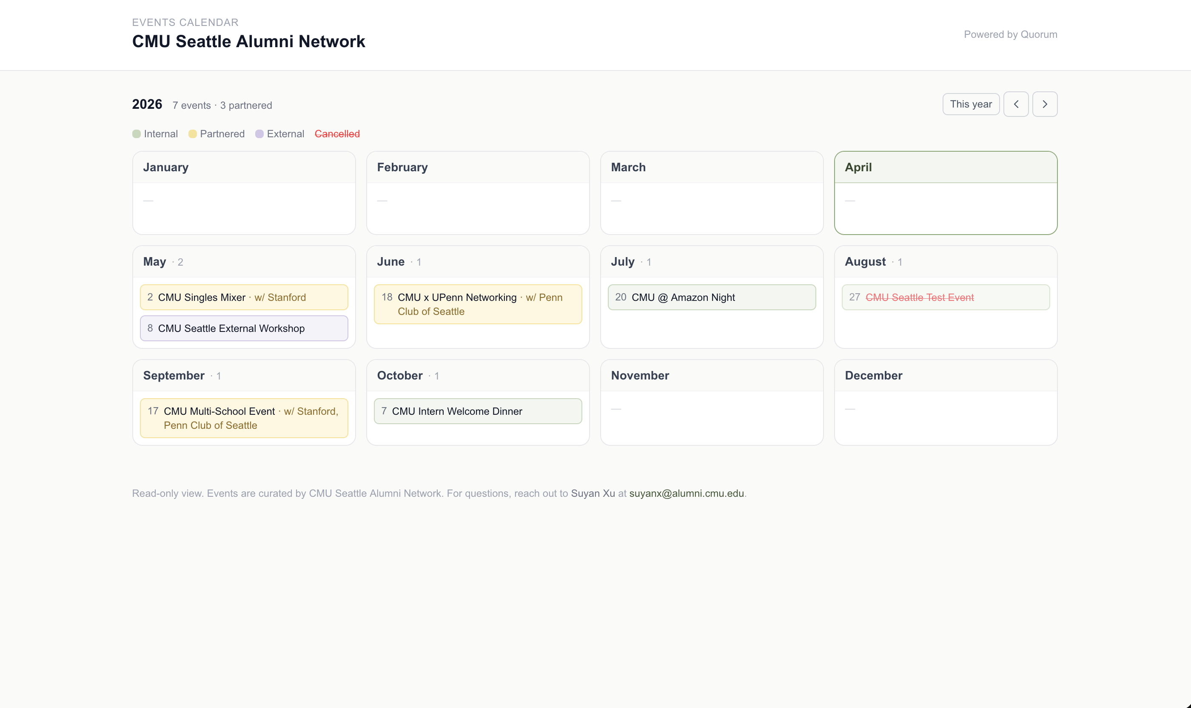
Task: Open the CMU Multi-School Event
Action: [244, 417]
